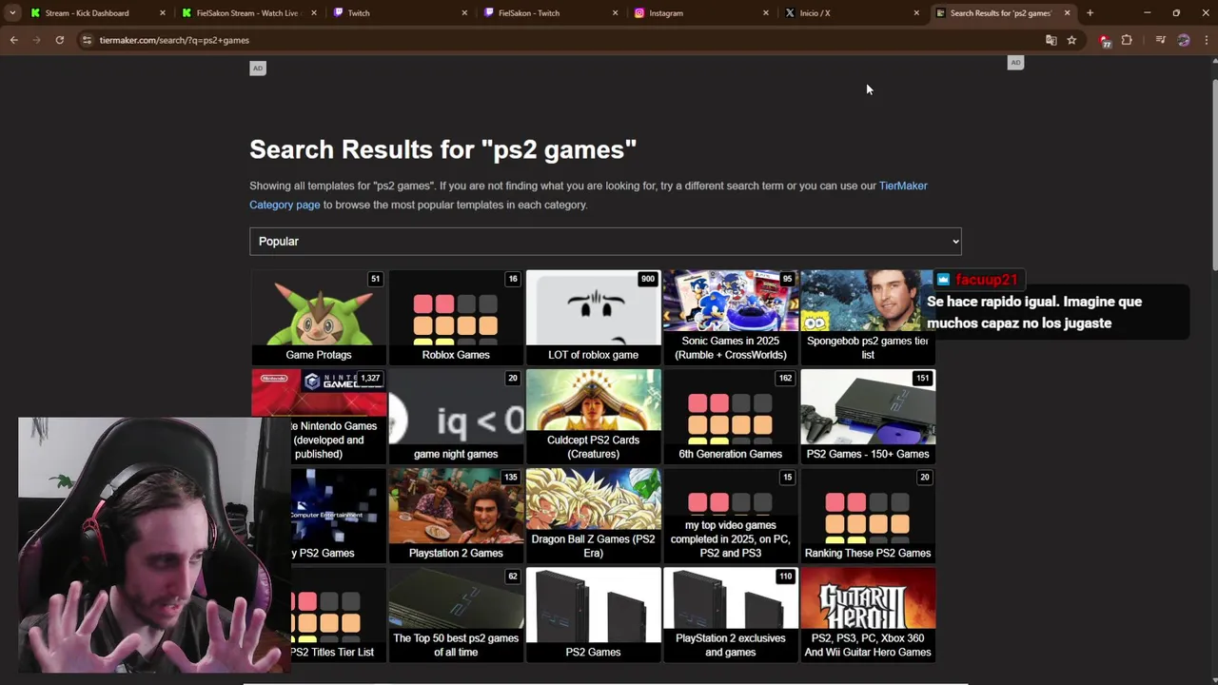Bookmark this page with the star icon
This screenshot has height=685, width=1218.
[x=1071, y=40]
